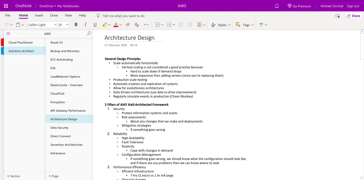Expand the spell check dropdown arrow

266,25
